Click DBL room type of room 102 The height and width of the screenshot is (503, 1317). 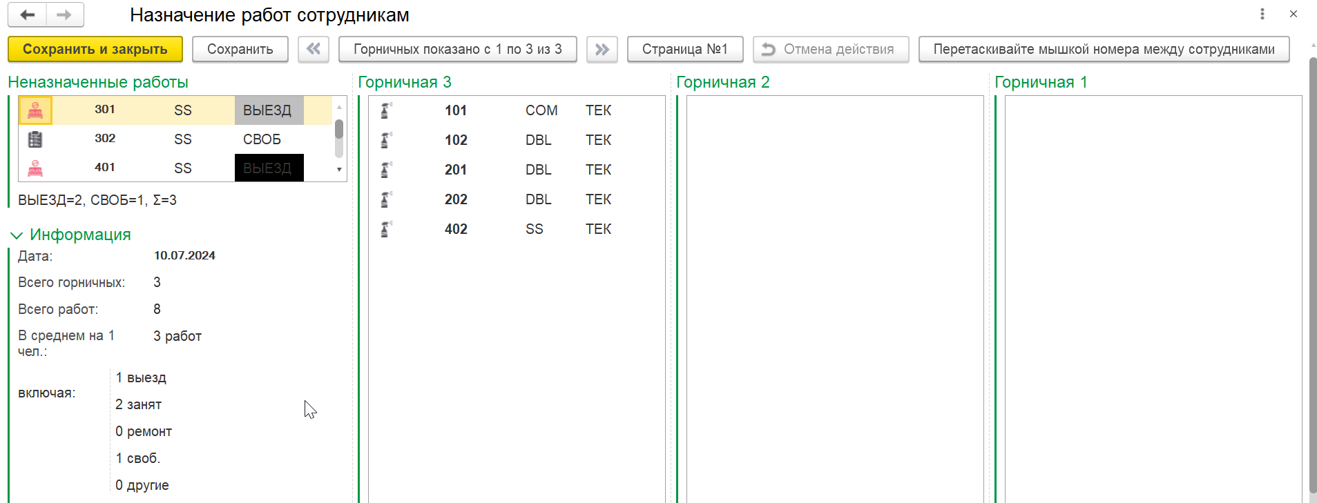(x=539, y=140)
